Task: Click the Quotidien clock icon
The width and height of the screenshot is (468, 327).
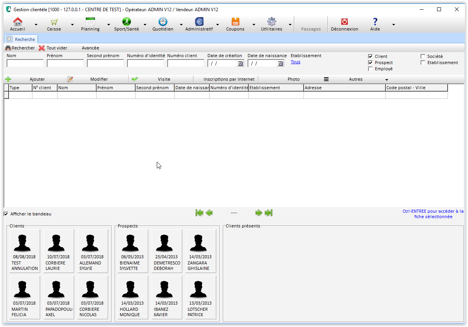Action: [x=163, y=22]
